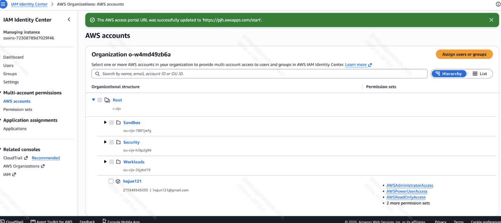
Task: Click the Security folder icon
Action: [x=118, y=142]
